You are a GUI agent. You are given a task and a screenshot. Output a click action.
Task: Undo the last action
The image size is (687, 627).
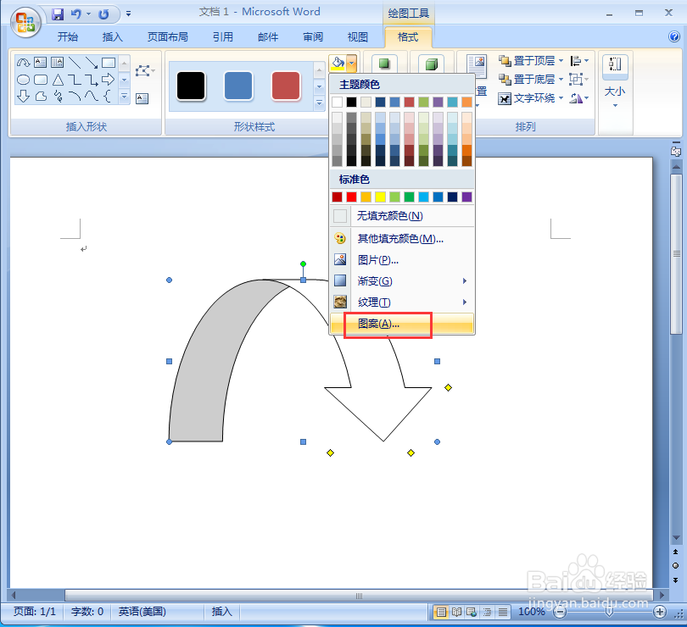coord(76,14)
